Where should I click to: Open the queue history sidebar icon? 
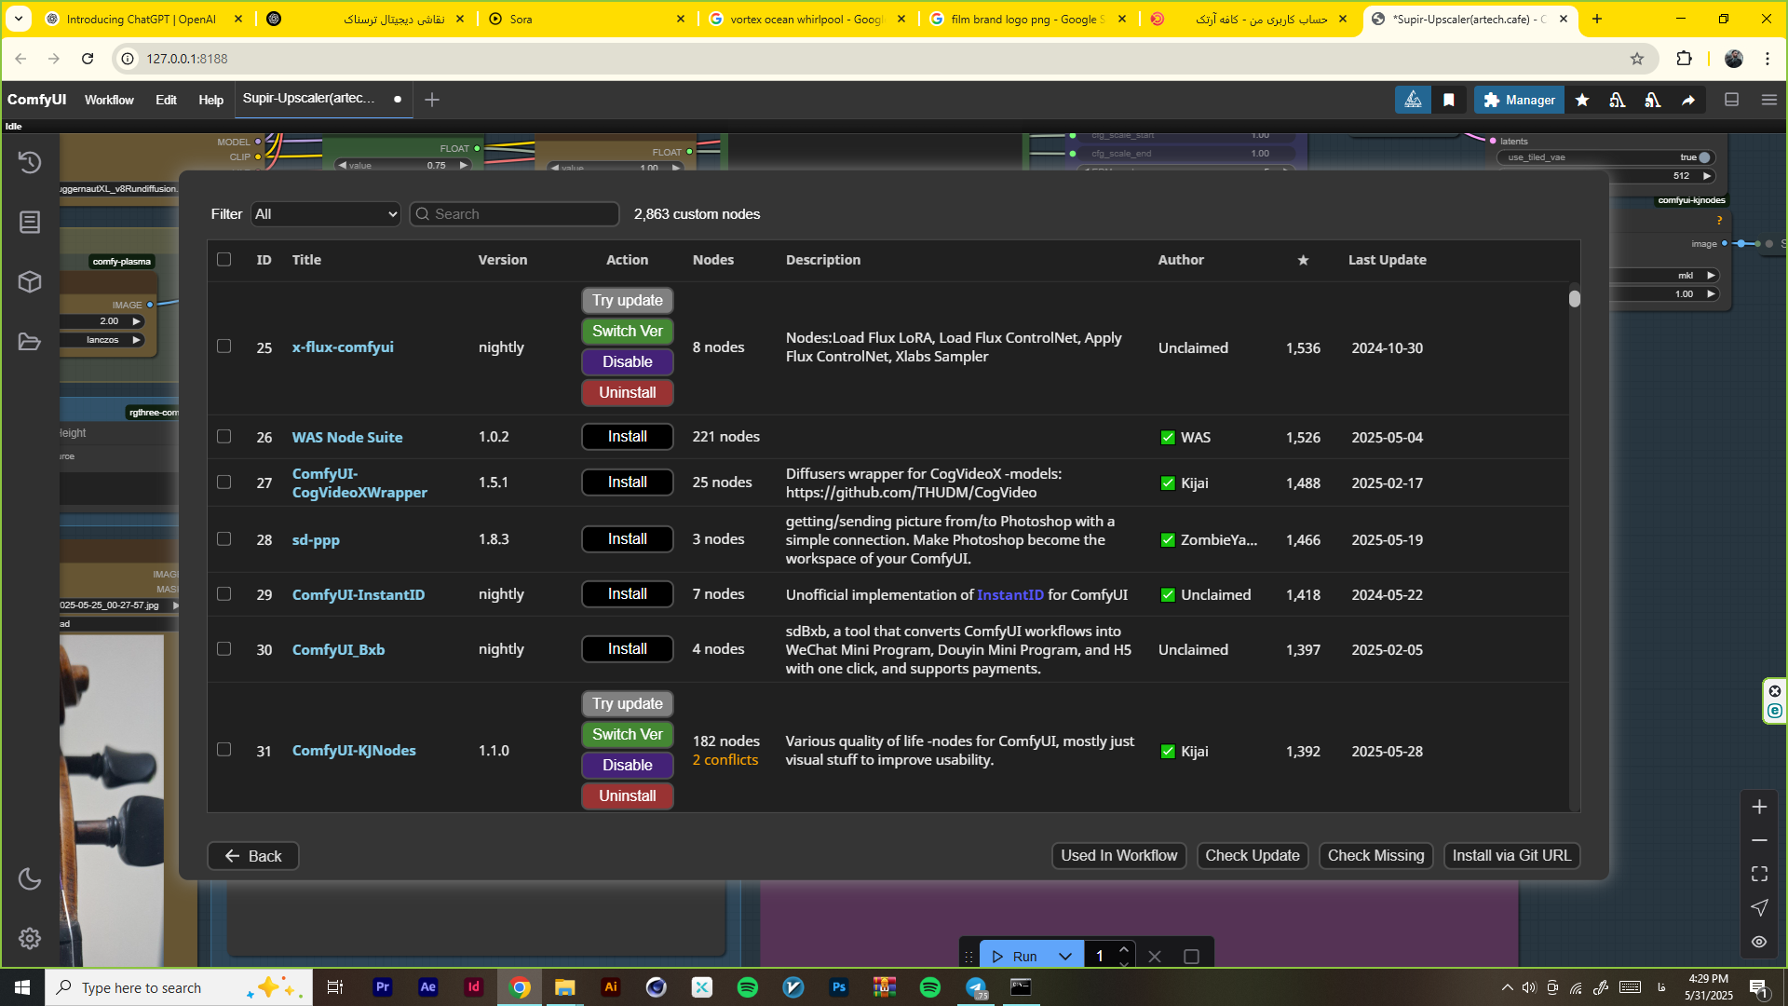point(30,162)
